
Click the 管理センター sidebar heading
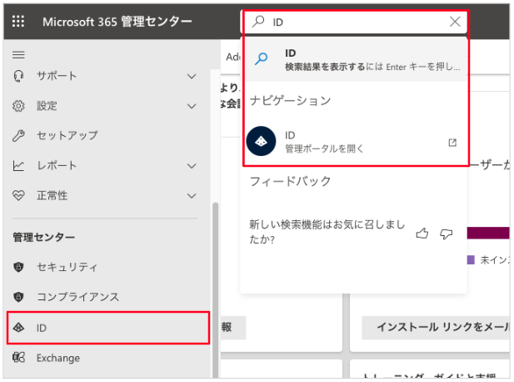pos(44,237)
